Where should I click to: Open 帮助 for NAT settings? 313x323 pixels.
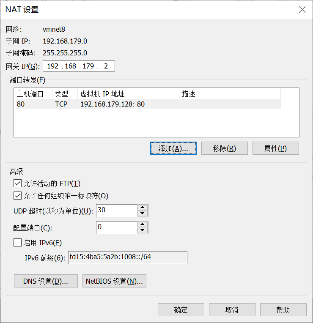click(x=283, y=309)
